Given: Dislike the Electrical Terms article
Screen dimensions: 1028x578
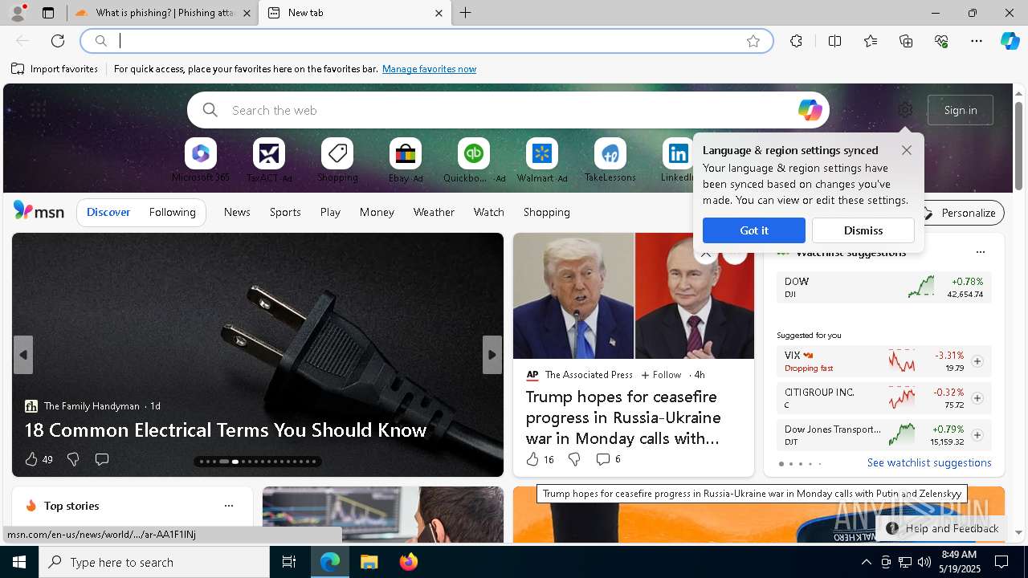Looking at the screenshot, I should [x=73, y=459].
